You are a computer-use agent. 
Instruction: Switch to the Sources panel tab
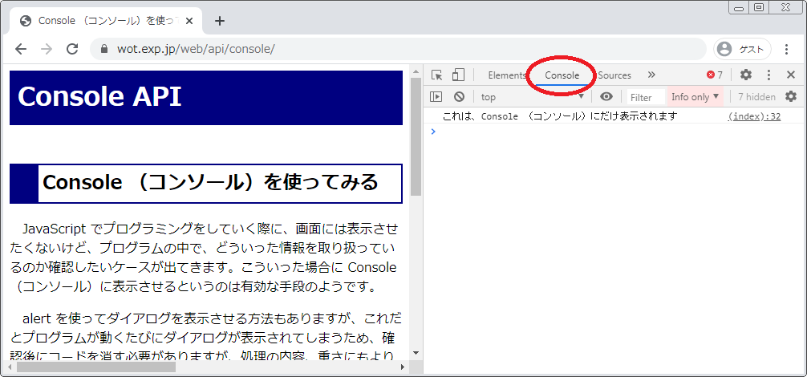[x=614, y=75]
